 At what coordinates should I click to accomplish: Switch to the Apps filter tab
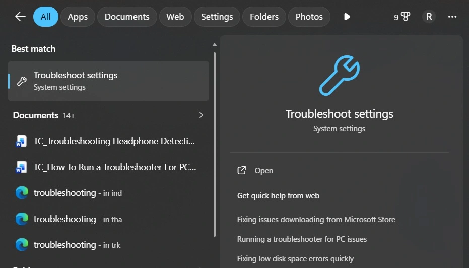(78, 17)
